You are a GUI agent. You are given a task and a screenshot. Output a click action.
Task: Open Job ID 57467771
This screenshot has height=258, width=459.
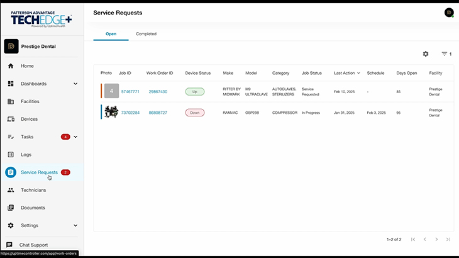click(x=130, y=91)
